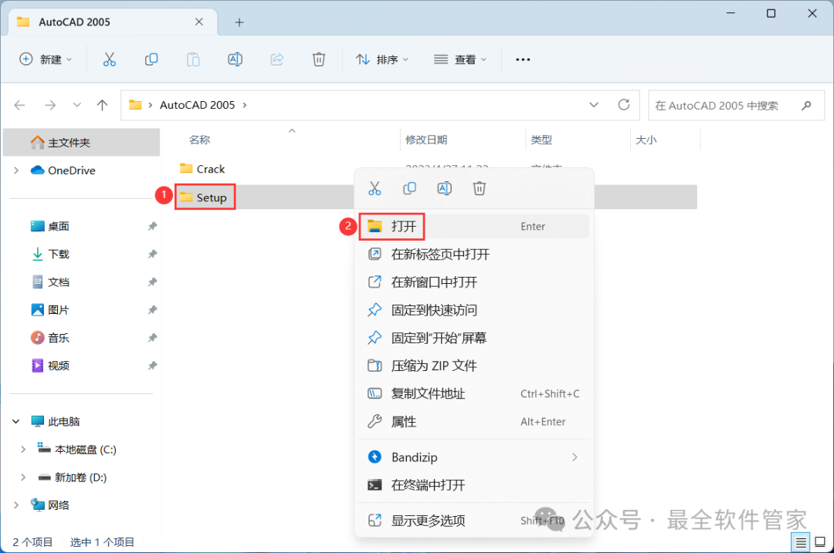Choose 显示更多选项

[474, 521]
